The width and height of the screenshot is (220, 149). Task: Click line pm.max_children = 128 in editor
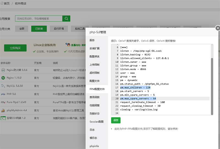coord(135,87)
